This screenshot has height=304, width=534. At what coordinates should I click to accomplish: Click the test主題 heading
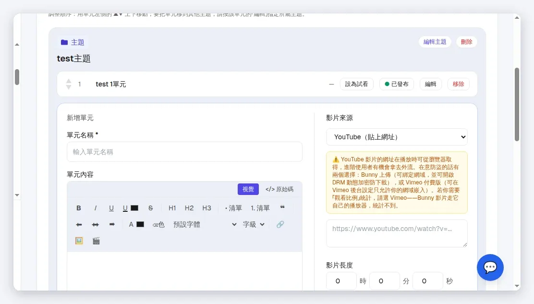73,59
